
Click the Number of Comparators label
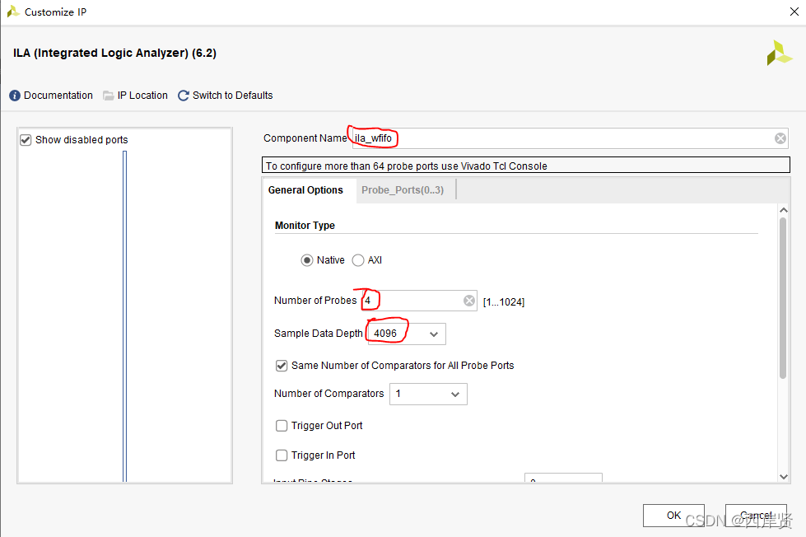click(x=329, y=394)
